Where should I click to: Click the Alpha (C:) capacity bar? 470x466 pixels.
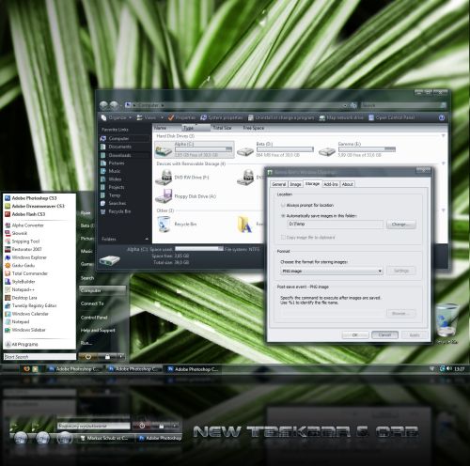[204, 149]
